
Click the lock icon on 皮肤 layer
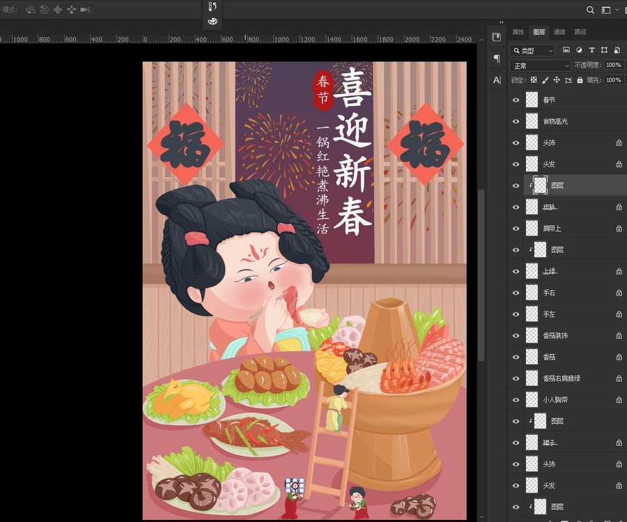click(619, 207)
